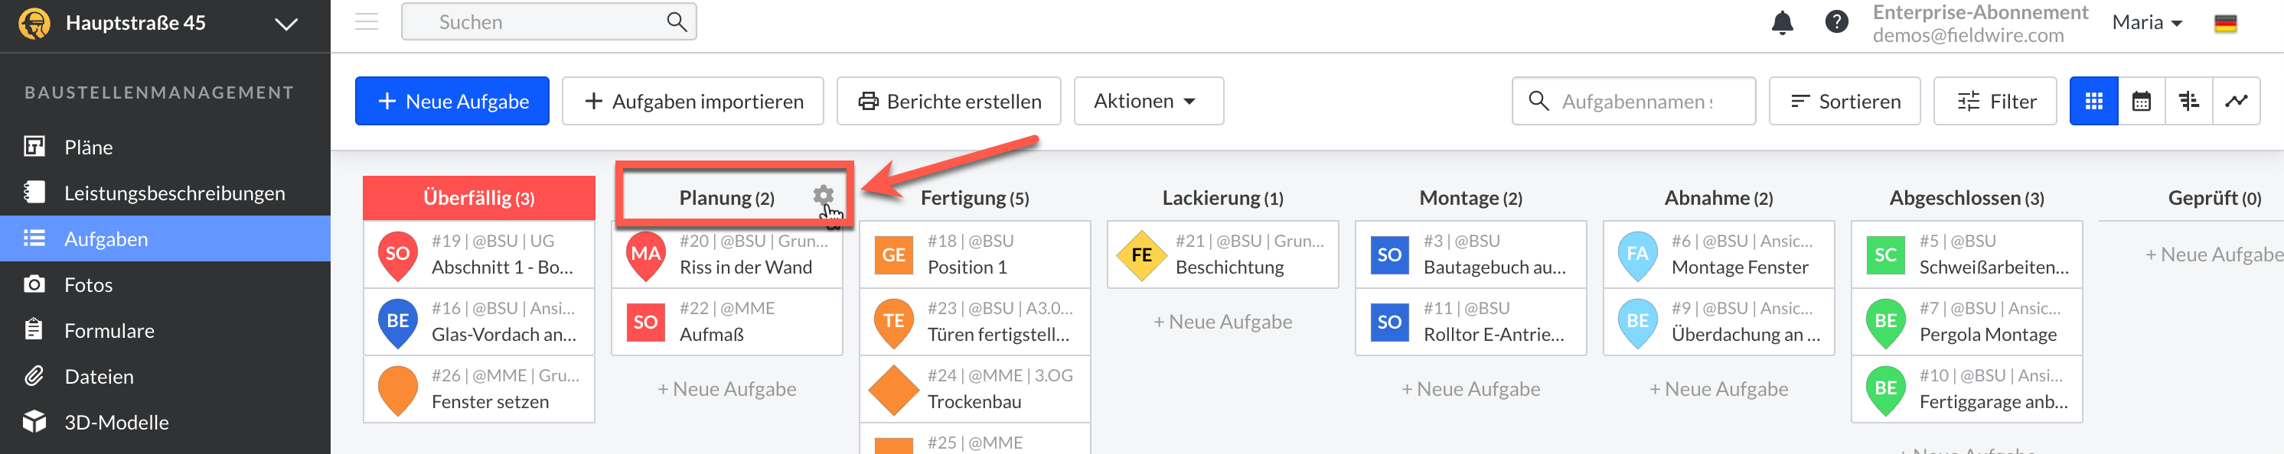This screenshot has height=454, width=2284.
Task: Click the Aufgabennamen search field
Action: (1635, 102)
